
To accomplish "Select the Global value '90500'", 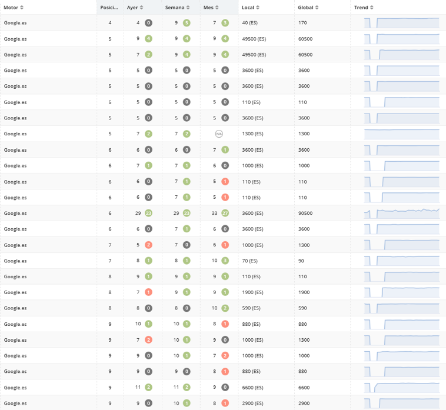I will (x=305, y=214).
